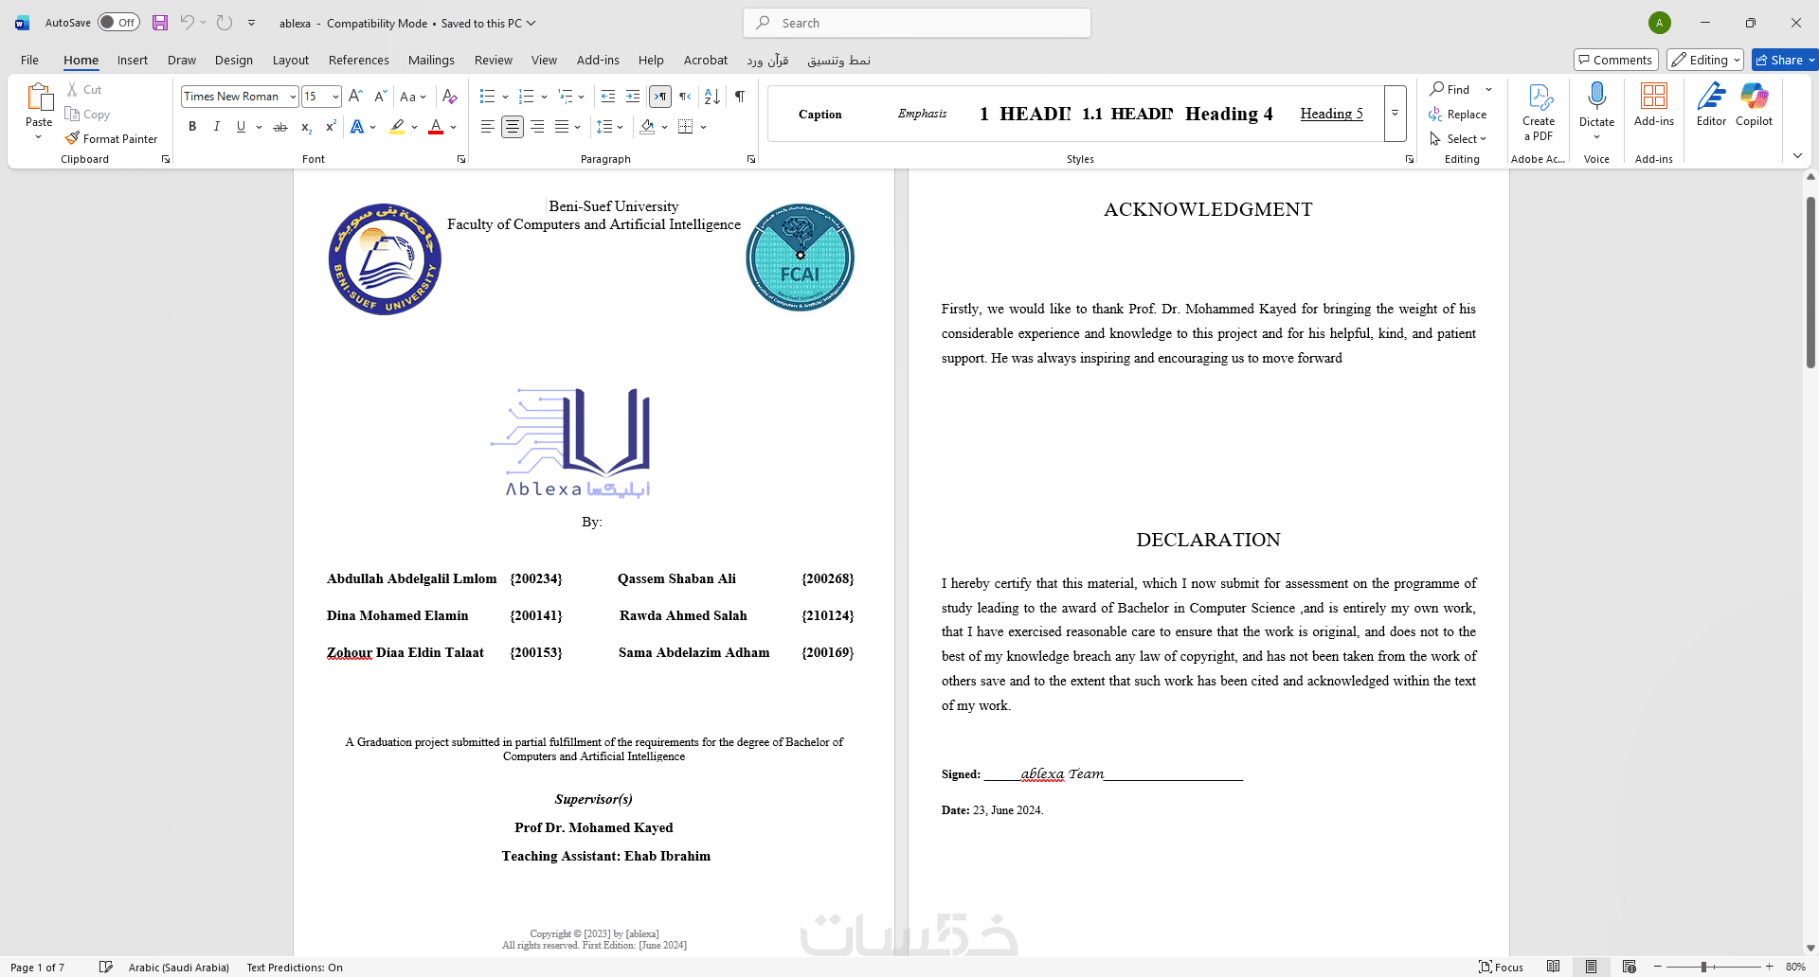Open the File tab
The height and width of the screenshot is (977, 1819).
click(x=30, y=60)
